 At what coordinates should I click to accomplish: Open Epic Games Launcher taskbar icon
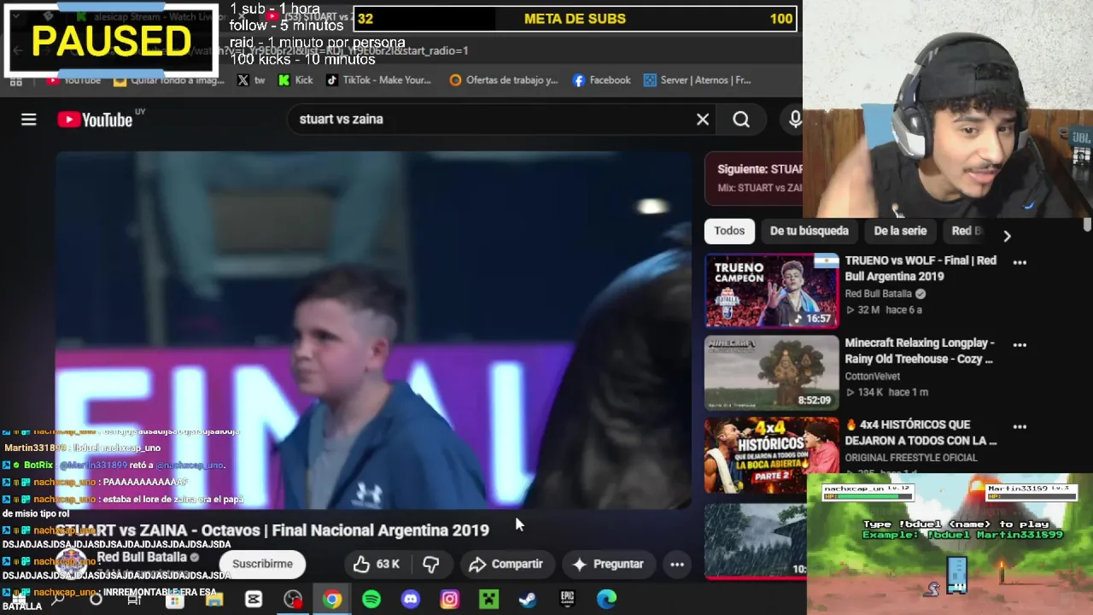tap(567, 600)
